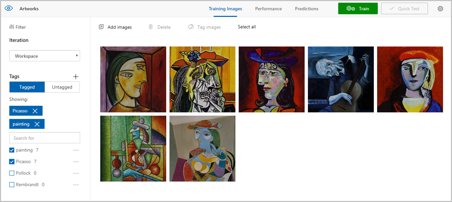The width and height of the screenshot is (452, 202).
Task: Switch to the Training Images tab
Action: (x=225, y=9)
